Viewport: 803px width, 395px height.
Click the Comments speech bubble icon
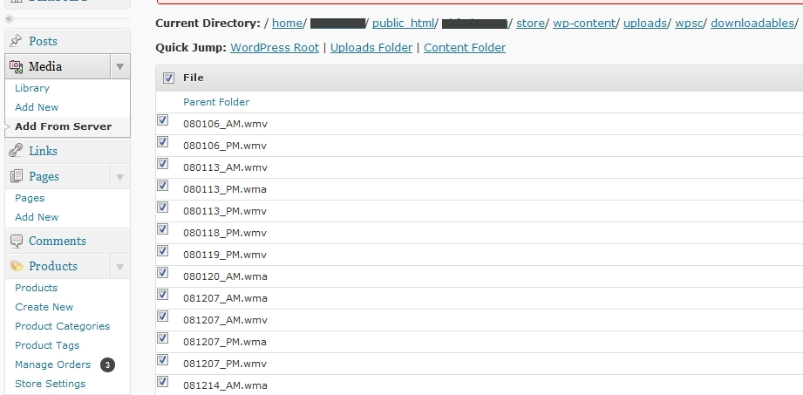pyautogui.click(x=16, y=241)
